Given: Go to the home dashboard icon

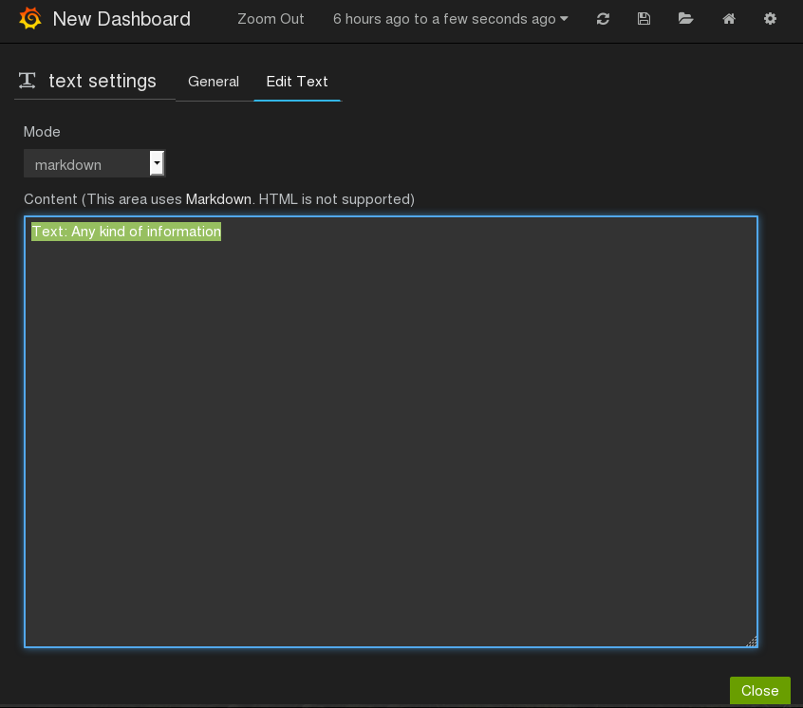Looking at the screenshot, I should click(729, 19).
